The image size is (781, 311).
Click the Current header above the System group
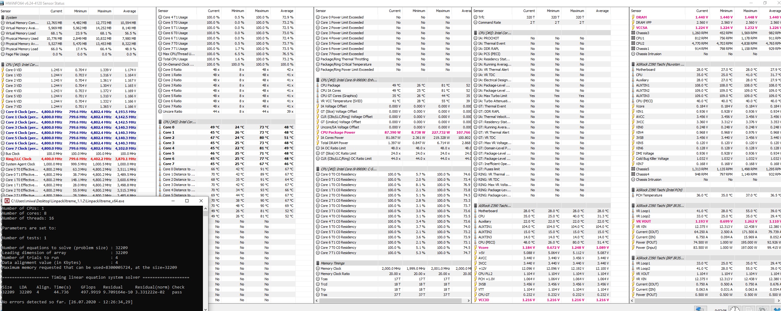coord(56,11)
